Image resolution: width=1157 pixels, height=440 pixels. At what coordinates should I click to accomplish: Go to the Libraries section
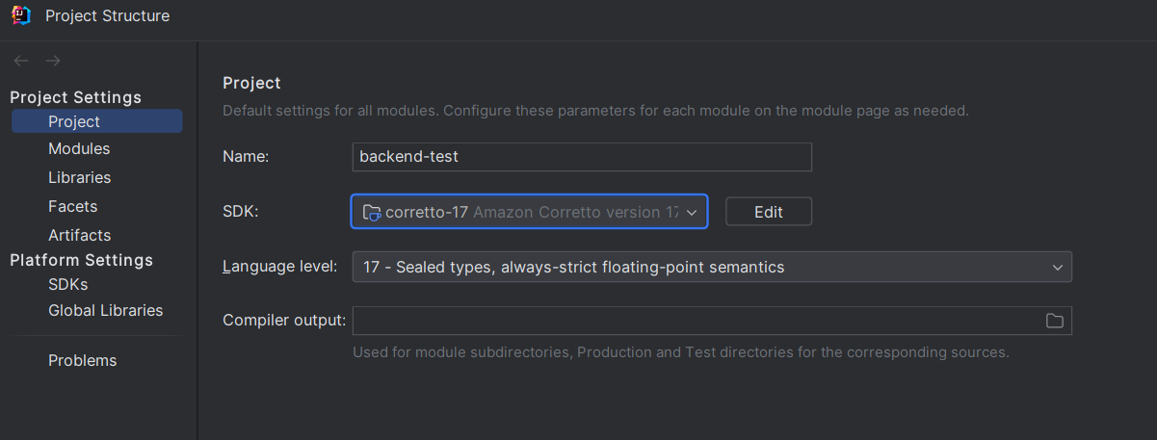click(x=79, y=177)
